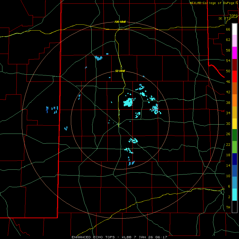Select the bright yellow legend color band
Viewport: 239px width, 239px height.
tap(234, 124)
